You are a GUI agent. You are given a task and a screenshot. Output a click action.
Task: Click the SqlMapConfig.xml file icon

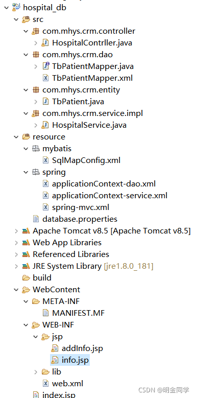[45, 160]
